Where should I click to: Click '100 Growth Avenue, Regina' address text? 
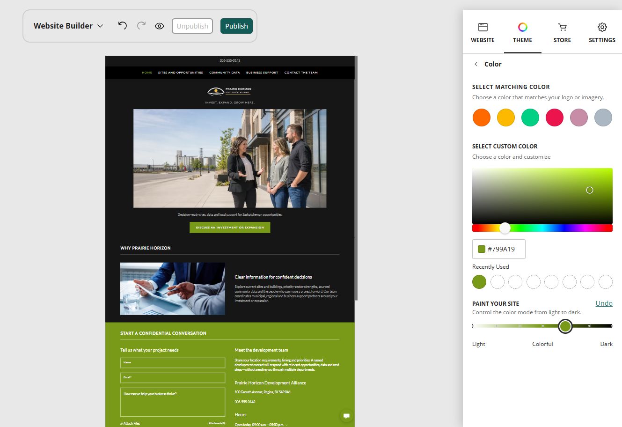pos(263,392)
